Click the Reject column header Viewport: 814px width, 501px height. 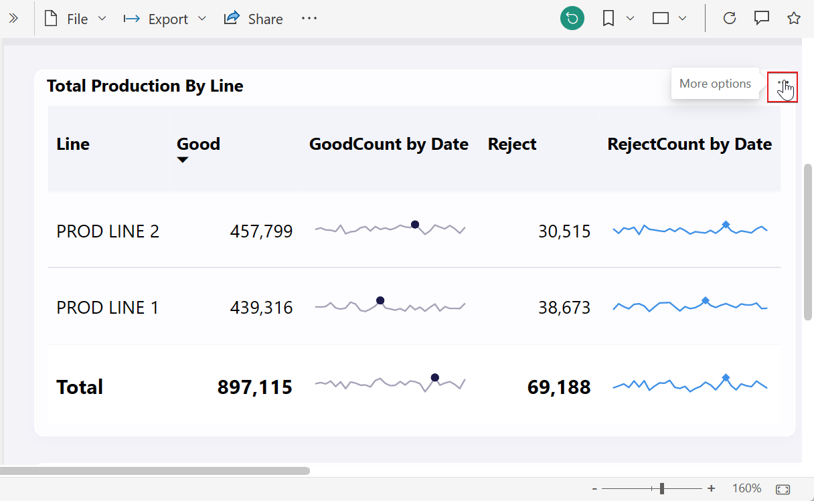512,144
